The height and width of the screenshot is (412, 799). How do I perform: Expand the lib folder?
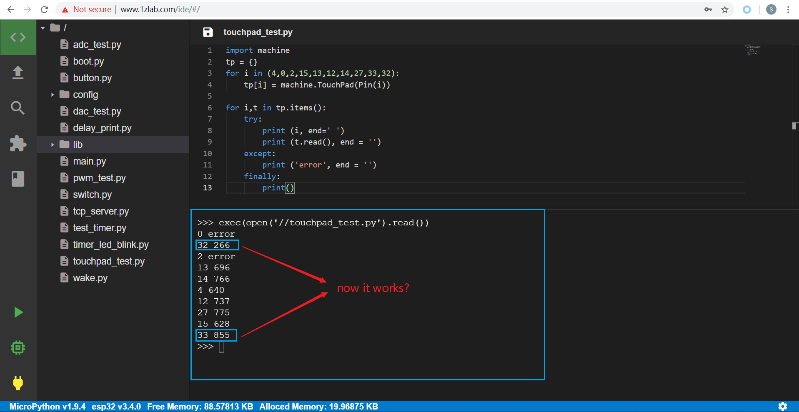pyautogui.click(x=53, y=145)
